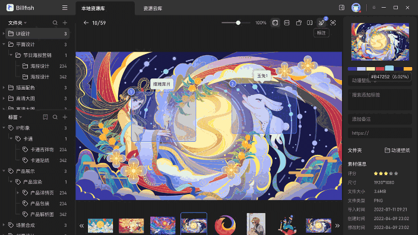The width and height of the screenshot is (418, 235).
Task: Open the compare side-by-side view icon
Action: pos(309,23)
